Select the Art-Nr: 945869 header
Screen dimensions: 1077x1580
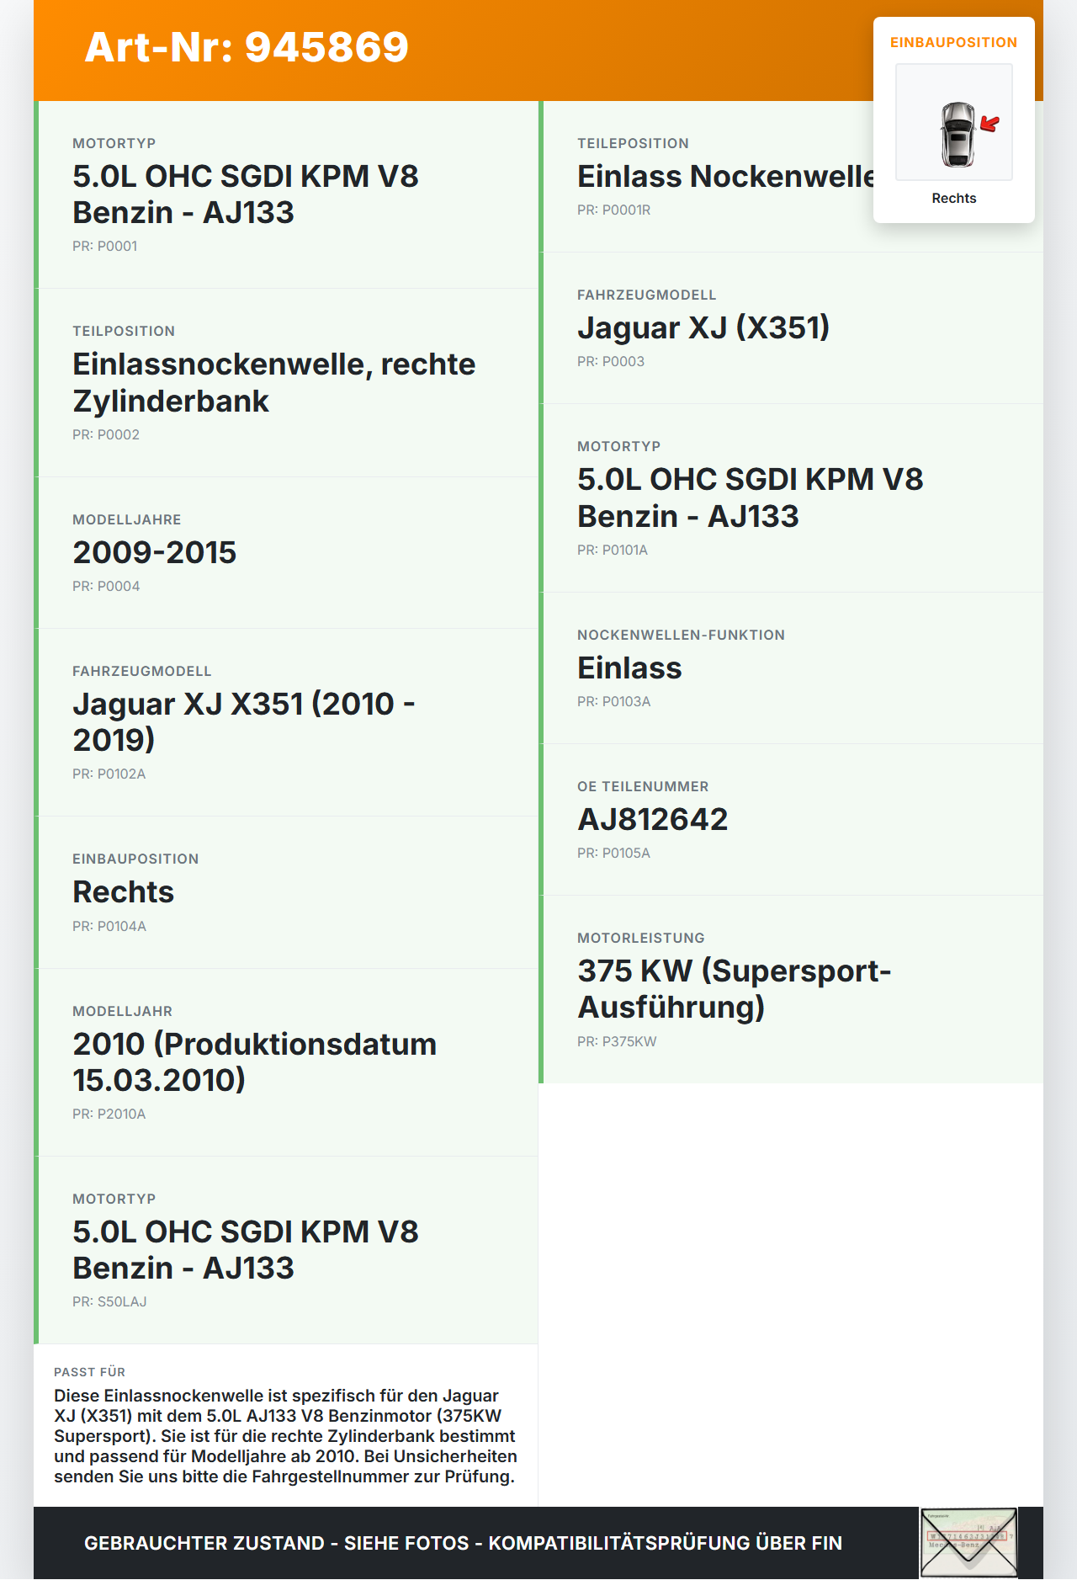(x=247, y=47)
